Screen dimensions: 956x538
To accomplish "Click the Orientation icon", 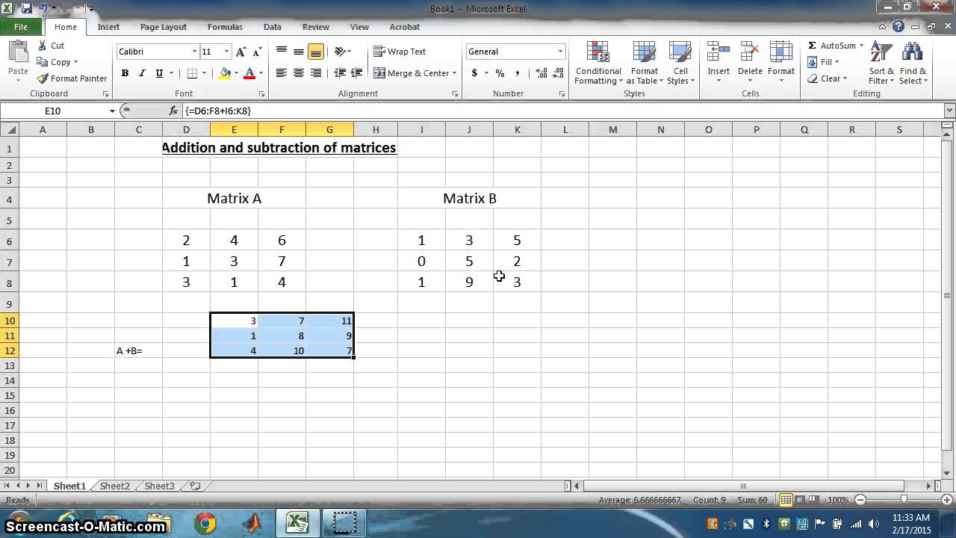I will coord(341,52).
